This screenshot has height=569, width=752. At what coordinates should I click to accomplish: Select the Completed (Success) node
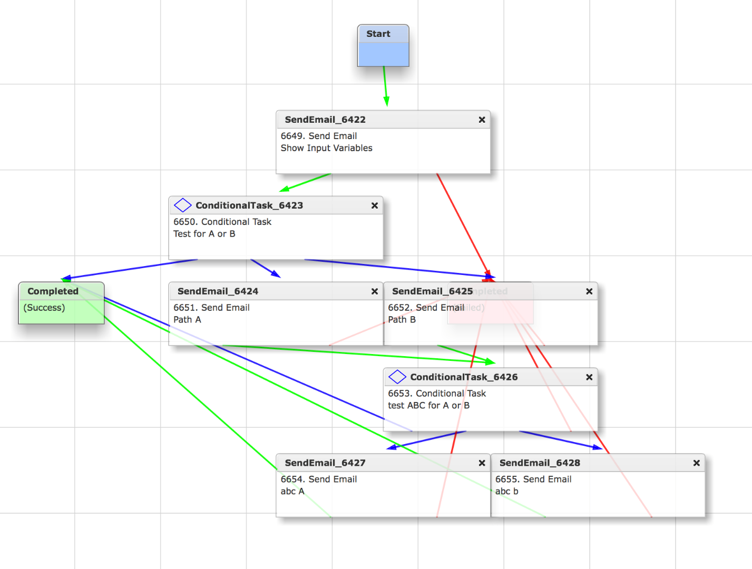click(x=61, y=303)
